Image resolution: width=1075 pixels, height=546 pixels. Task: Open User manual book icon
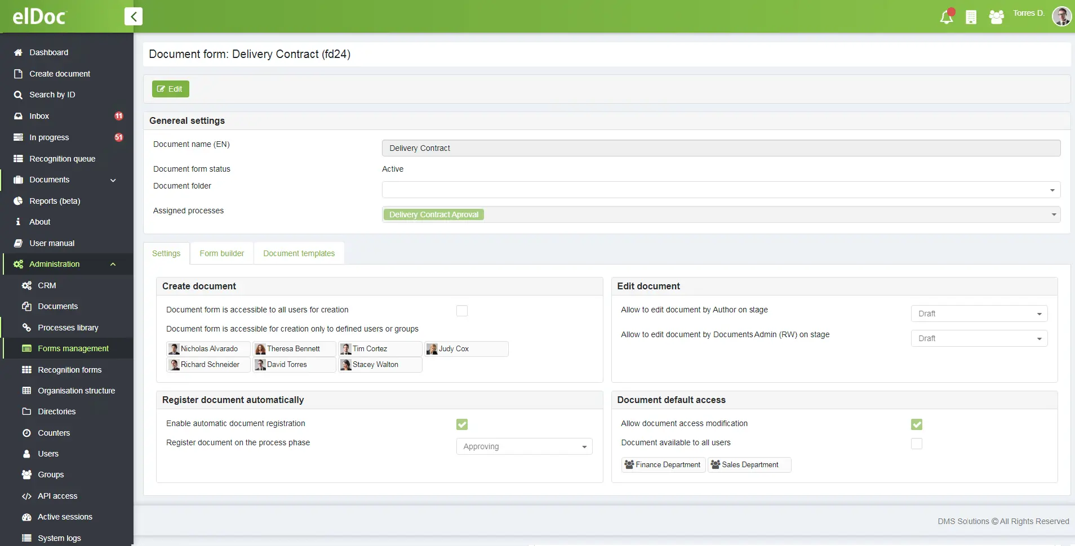point(18,243)
